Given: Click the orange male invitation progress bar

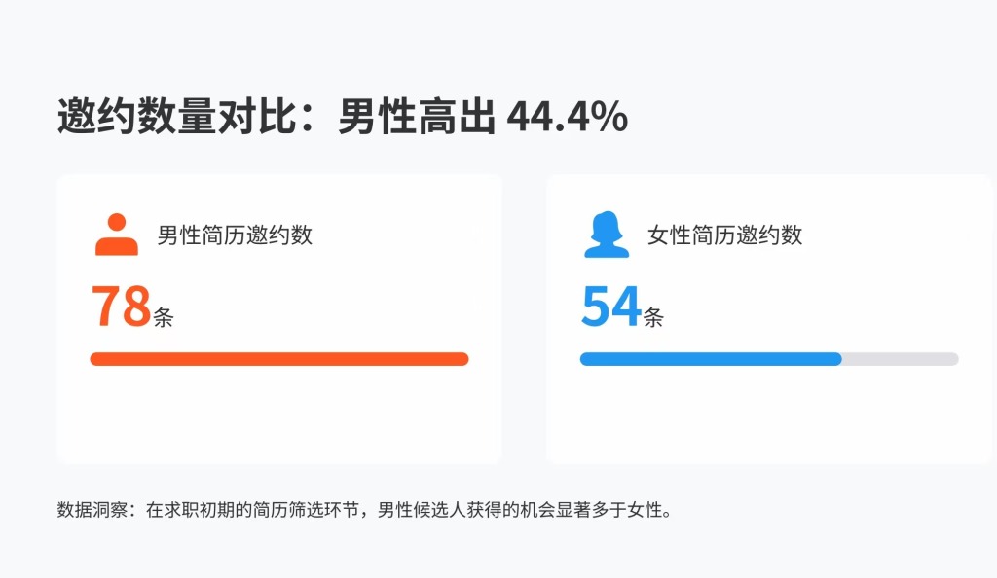Looking at the screenshot, I should pyautogui.click(x=279, y=359).
